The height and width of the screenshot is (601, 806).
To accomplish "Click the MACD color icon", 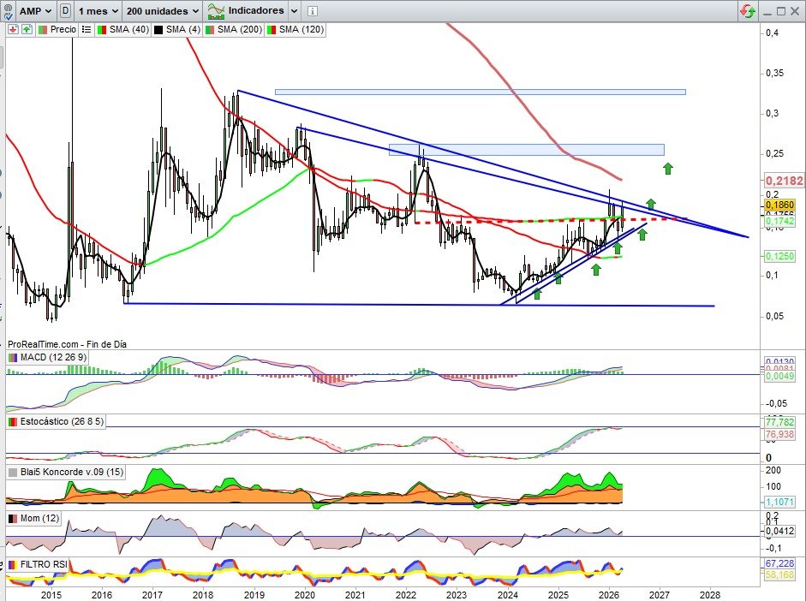I will (13, 357).
